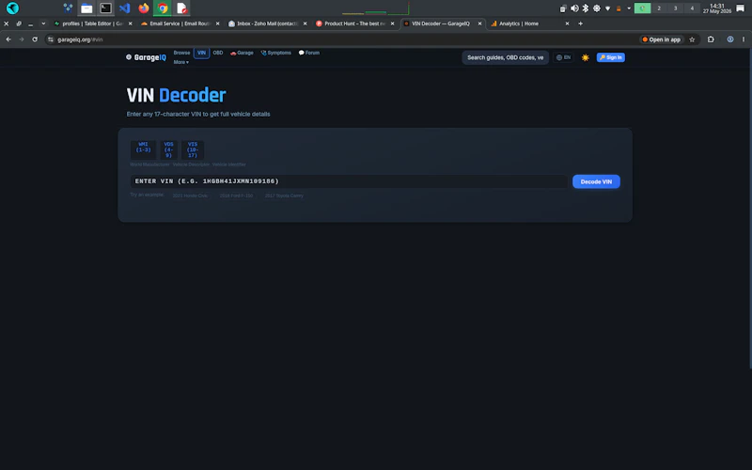Open a new browser tab

tap(580, 23)
